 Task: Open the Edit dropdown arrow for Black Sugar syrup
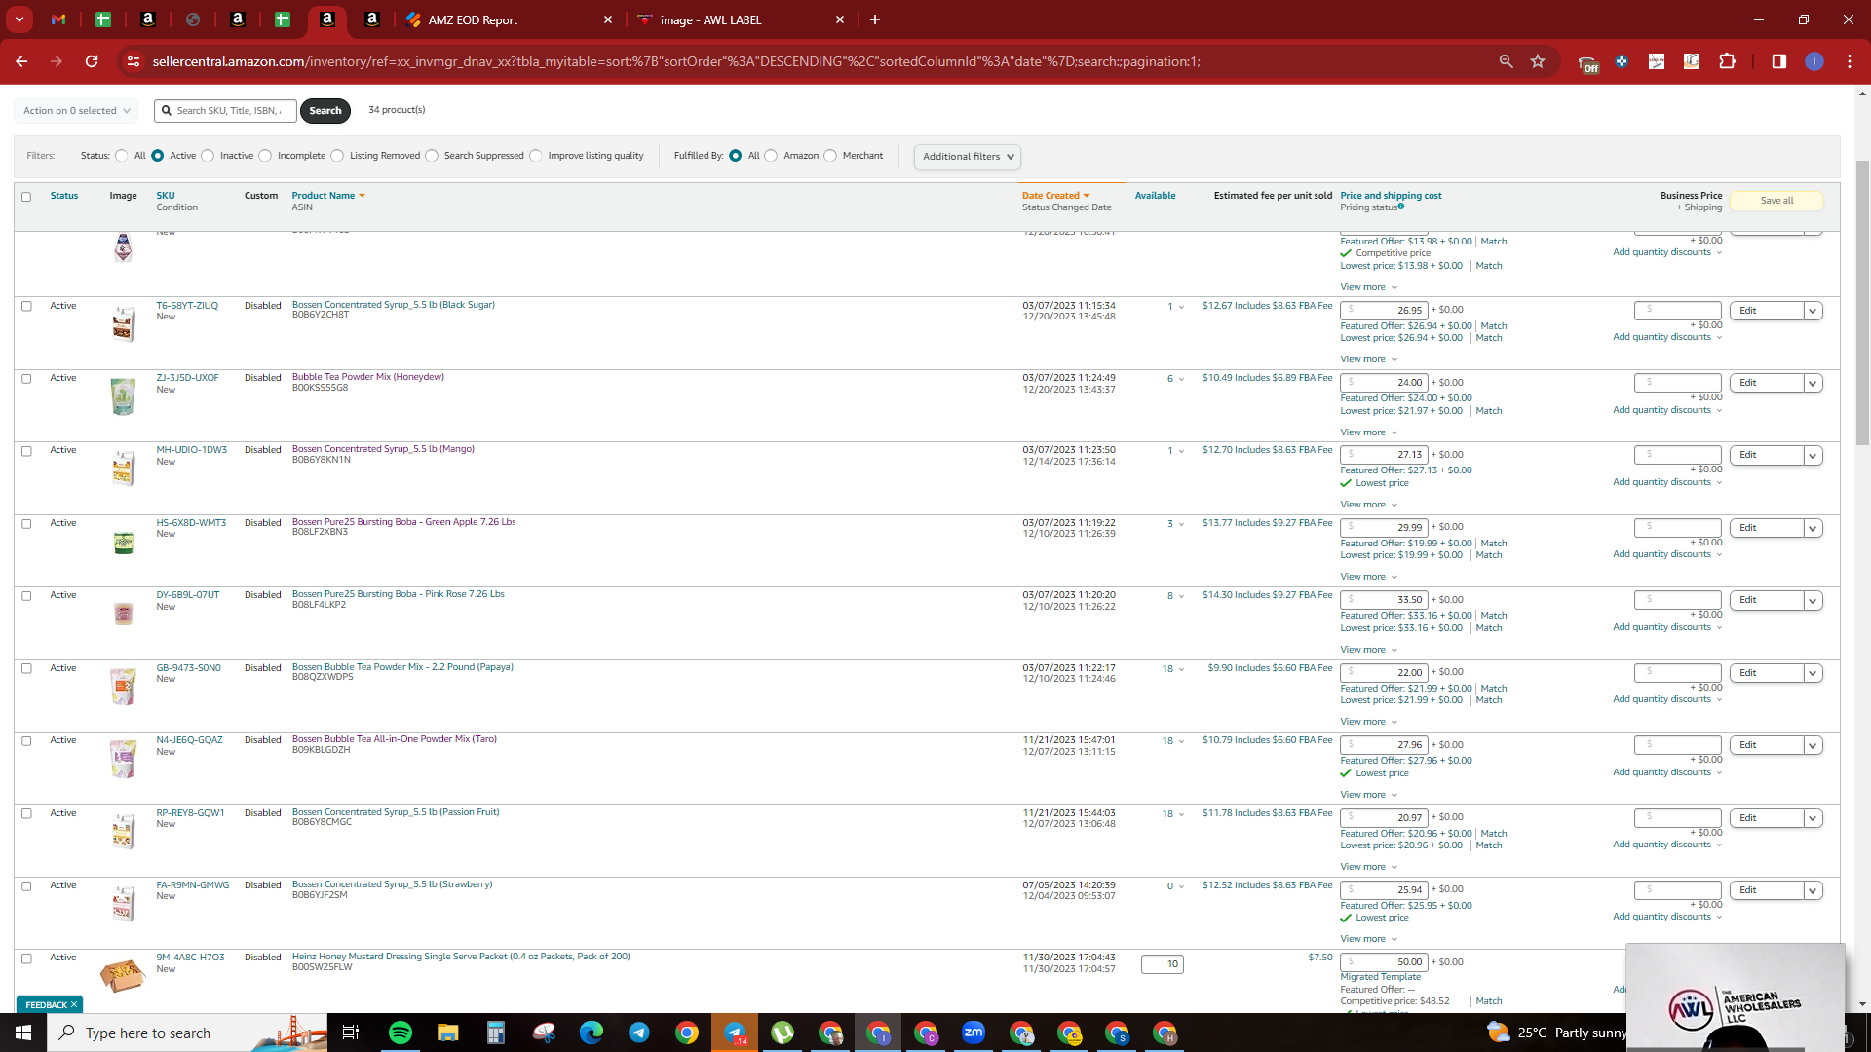click(1813, 311)
